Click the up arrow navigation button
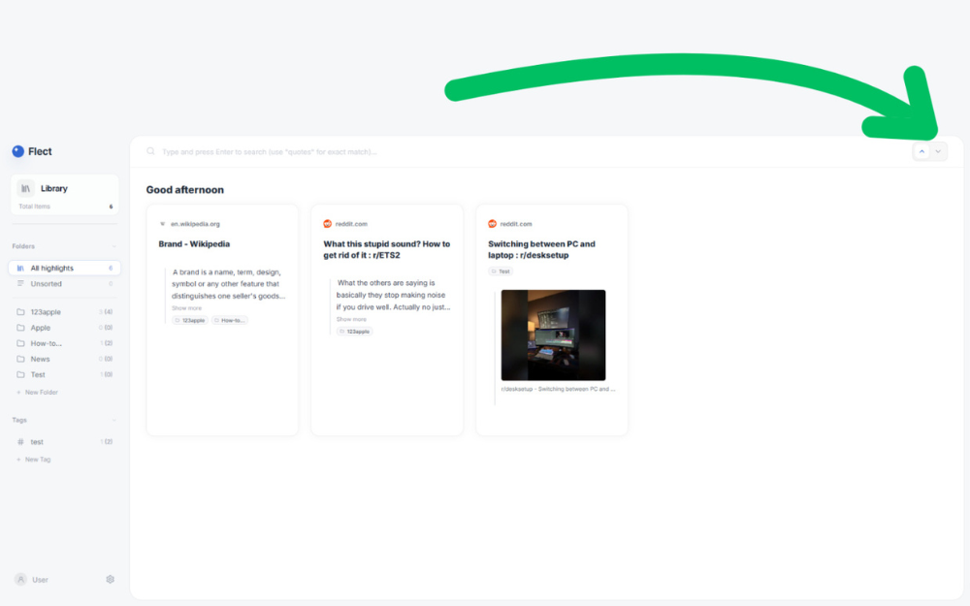 pyautogui.click(x=921, y=151)
